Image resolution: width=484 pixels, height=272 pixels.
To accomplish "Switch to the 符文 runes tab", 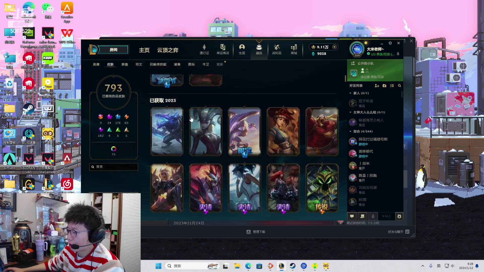I will [139, 64].
